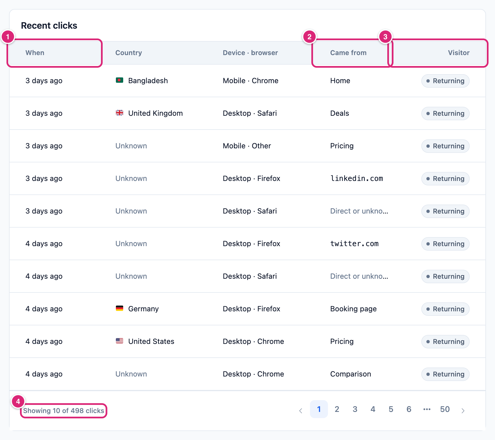Click the Showing 10 of 498 clicks text

pyautogui.click(x=64, y=411)
